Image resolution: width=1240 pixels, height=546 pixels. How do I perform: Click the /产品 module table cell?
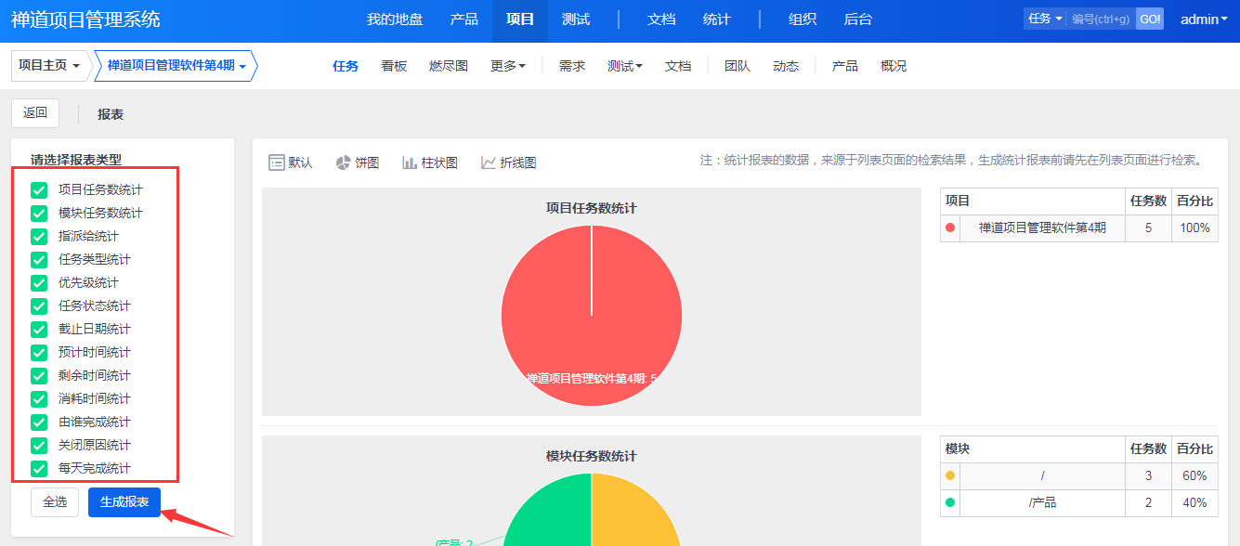(x=1042, y=502)
